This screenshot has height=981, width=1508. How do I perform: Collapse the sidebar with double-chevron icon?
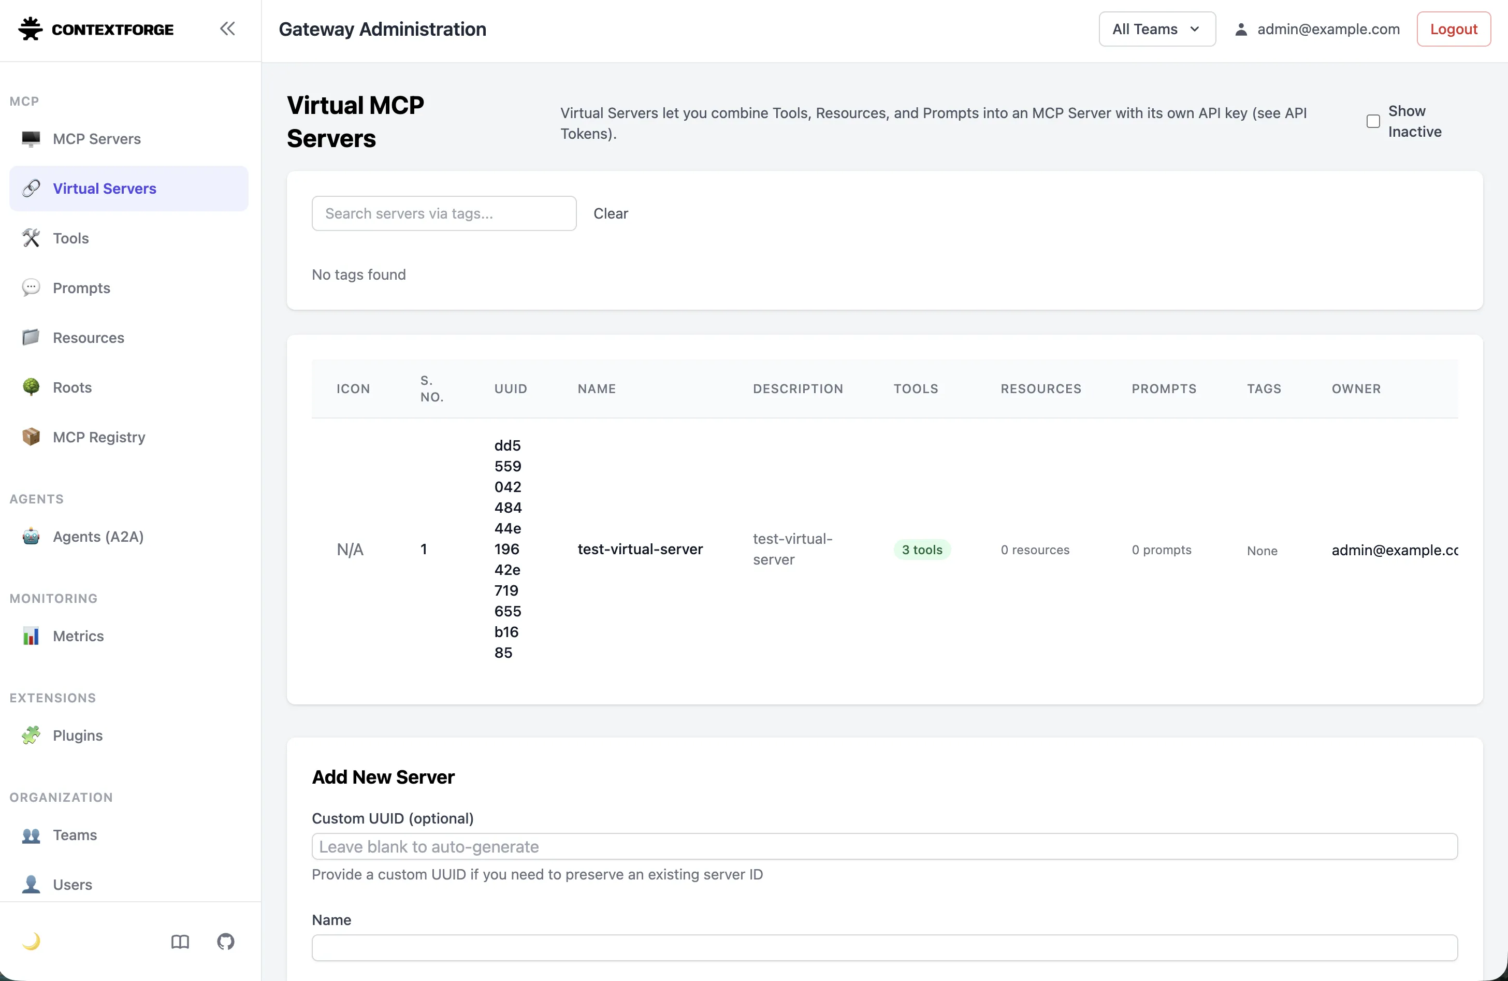[x=227, y=28]
